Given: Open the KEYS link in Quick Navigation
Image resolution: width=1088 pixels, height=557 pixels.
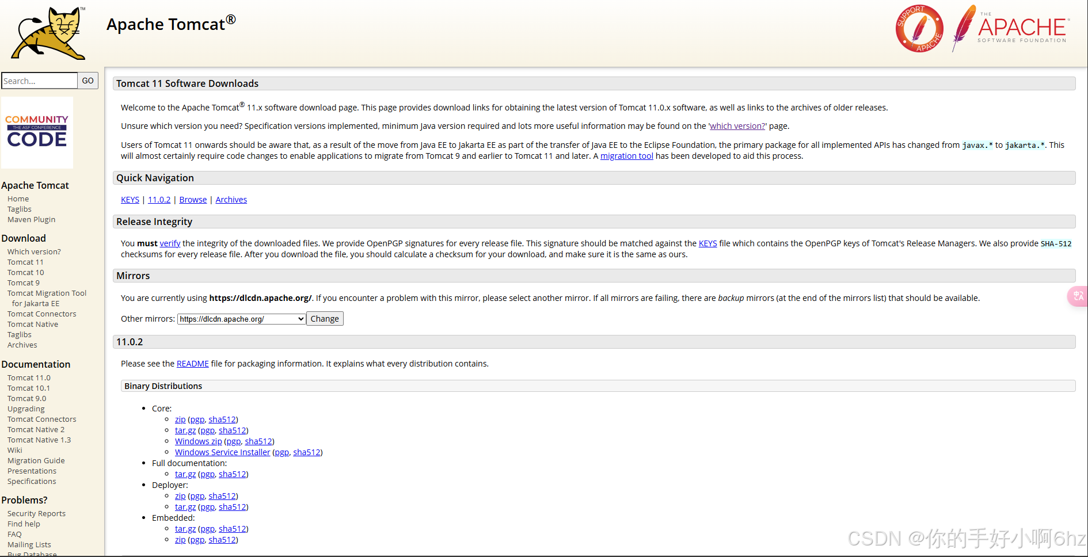Looking at the screenshot, I should [x=130, y=200].
